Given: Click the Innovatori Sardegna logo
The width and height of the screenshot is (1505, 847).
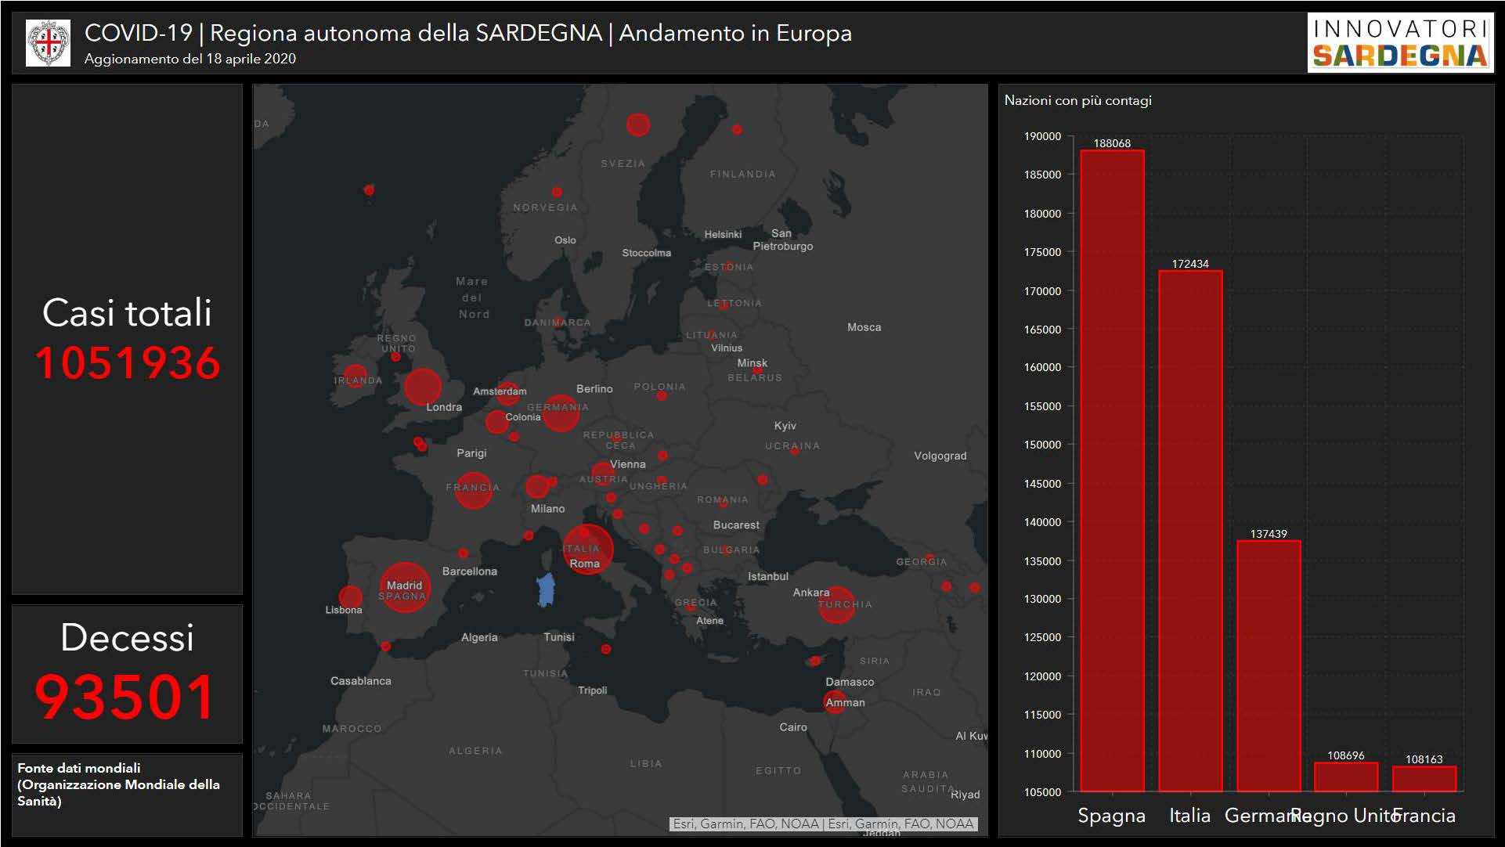Looking at the screenshot, I should coord(1399,43).
